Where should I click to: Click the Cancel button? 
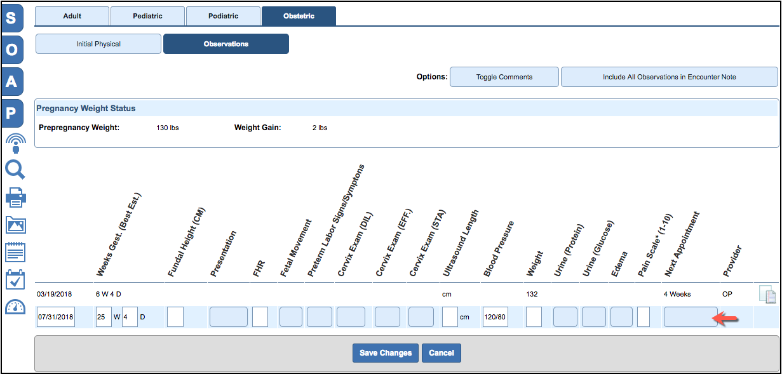(x=442, y=353)
